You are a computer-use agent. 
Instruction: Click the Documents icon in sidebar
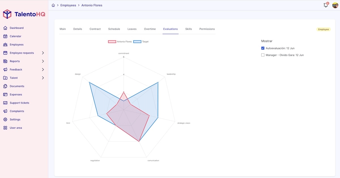click(5, 86)
